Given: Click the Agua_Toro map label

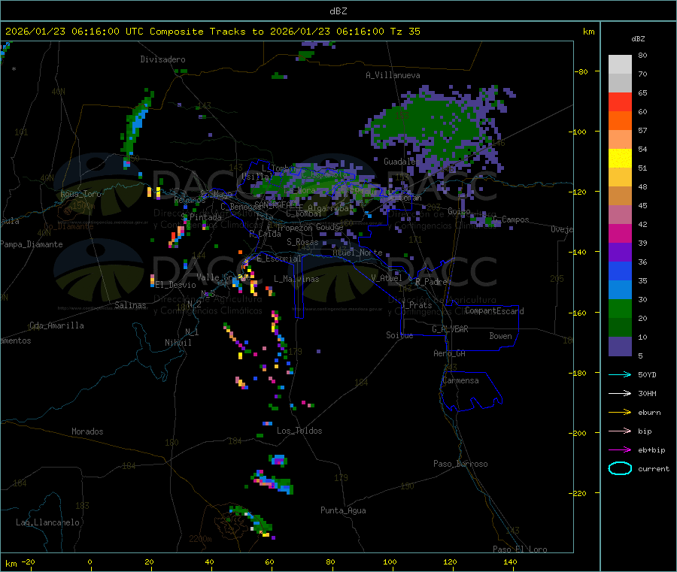Looking at the screenshot, I should 80,194.
